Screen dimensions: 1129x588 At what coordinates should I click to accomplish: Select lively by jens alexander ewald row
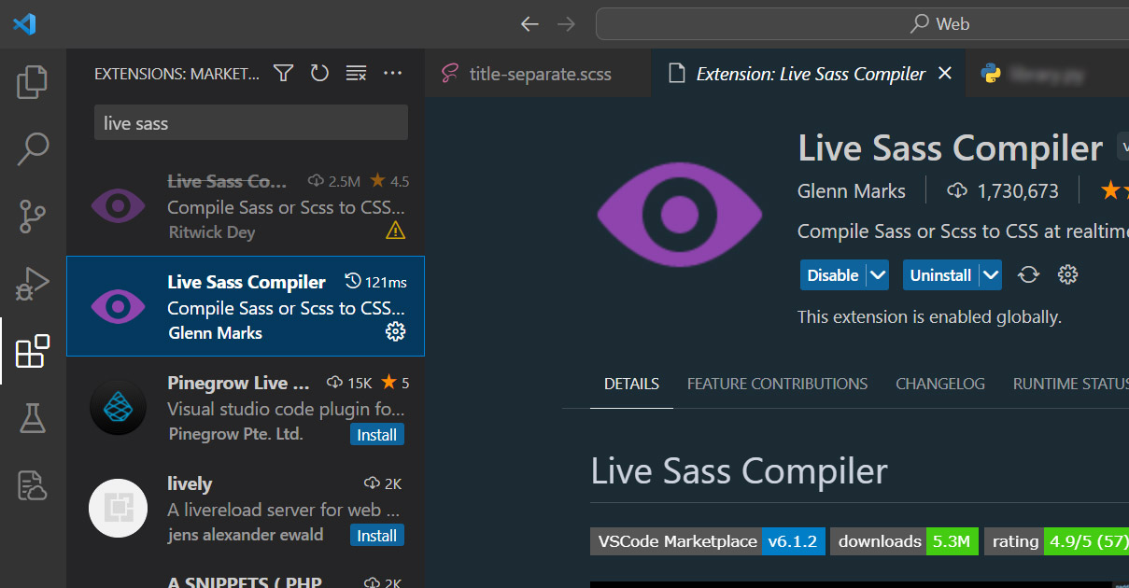click(246, 509)
